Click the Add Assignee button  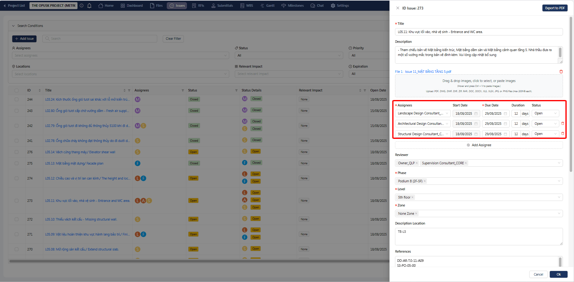pyautogui.click(x=479, y=145)
